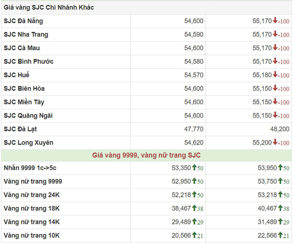Click the green up arrow next to 53,350
The height and width of the screenshot is (244, 293).
pos(195,168)
